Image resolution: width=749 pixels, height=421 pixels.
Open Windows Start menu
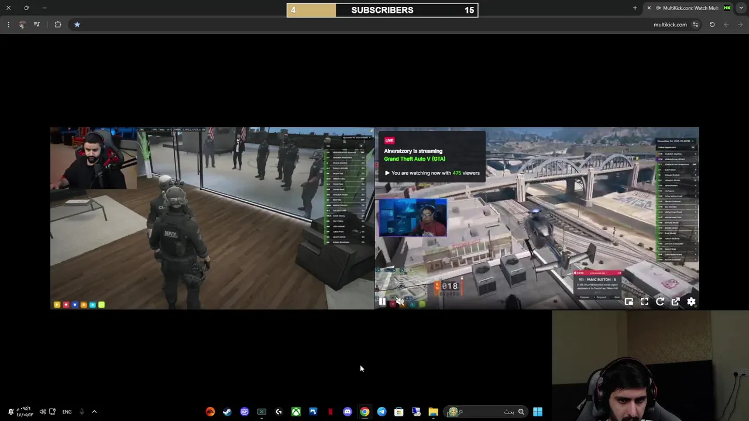click(x=538, y=412)
